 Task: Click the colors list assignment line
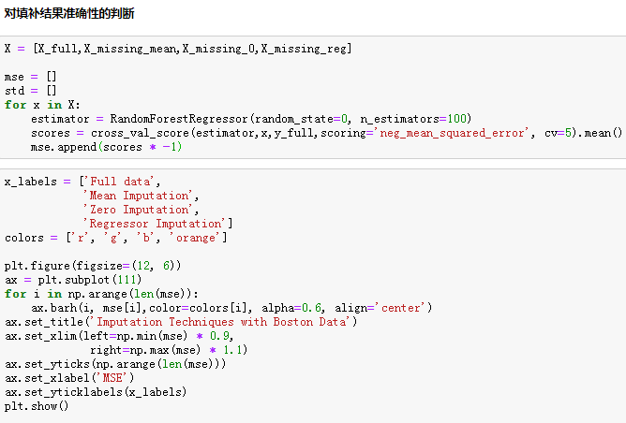pos(116,238)
